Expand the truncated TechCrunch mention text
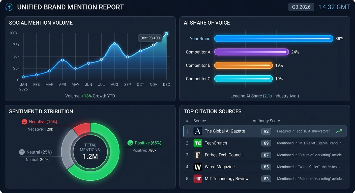This screenshot has width=355, height=193. (310, 143)
